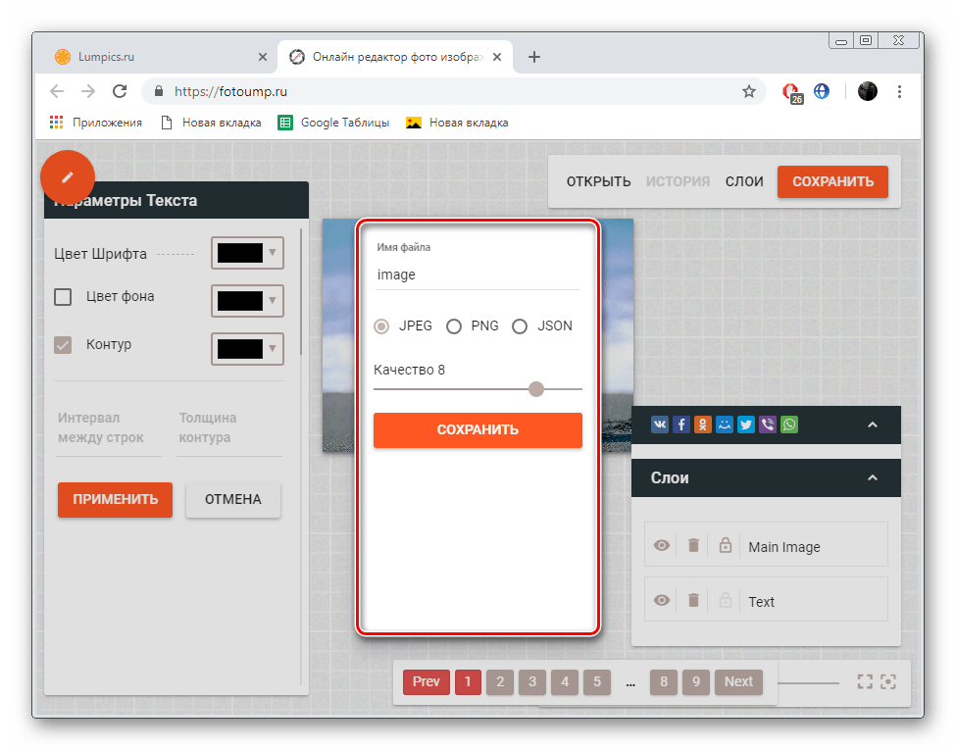
Task: Share via the WhatsApp icon
Action: click(x=789, y=425)
